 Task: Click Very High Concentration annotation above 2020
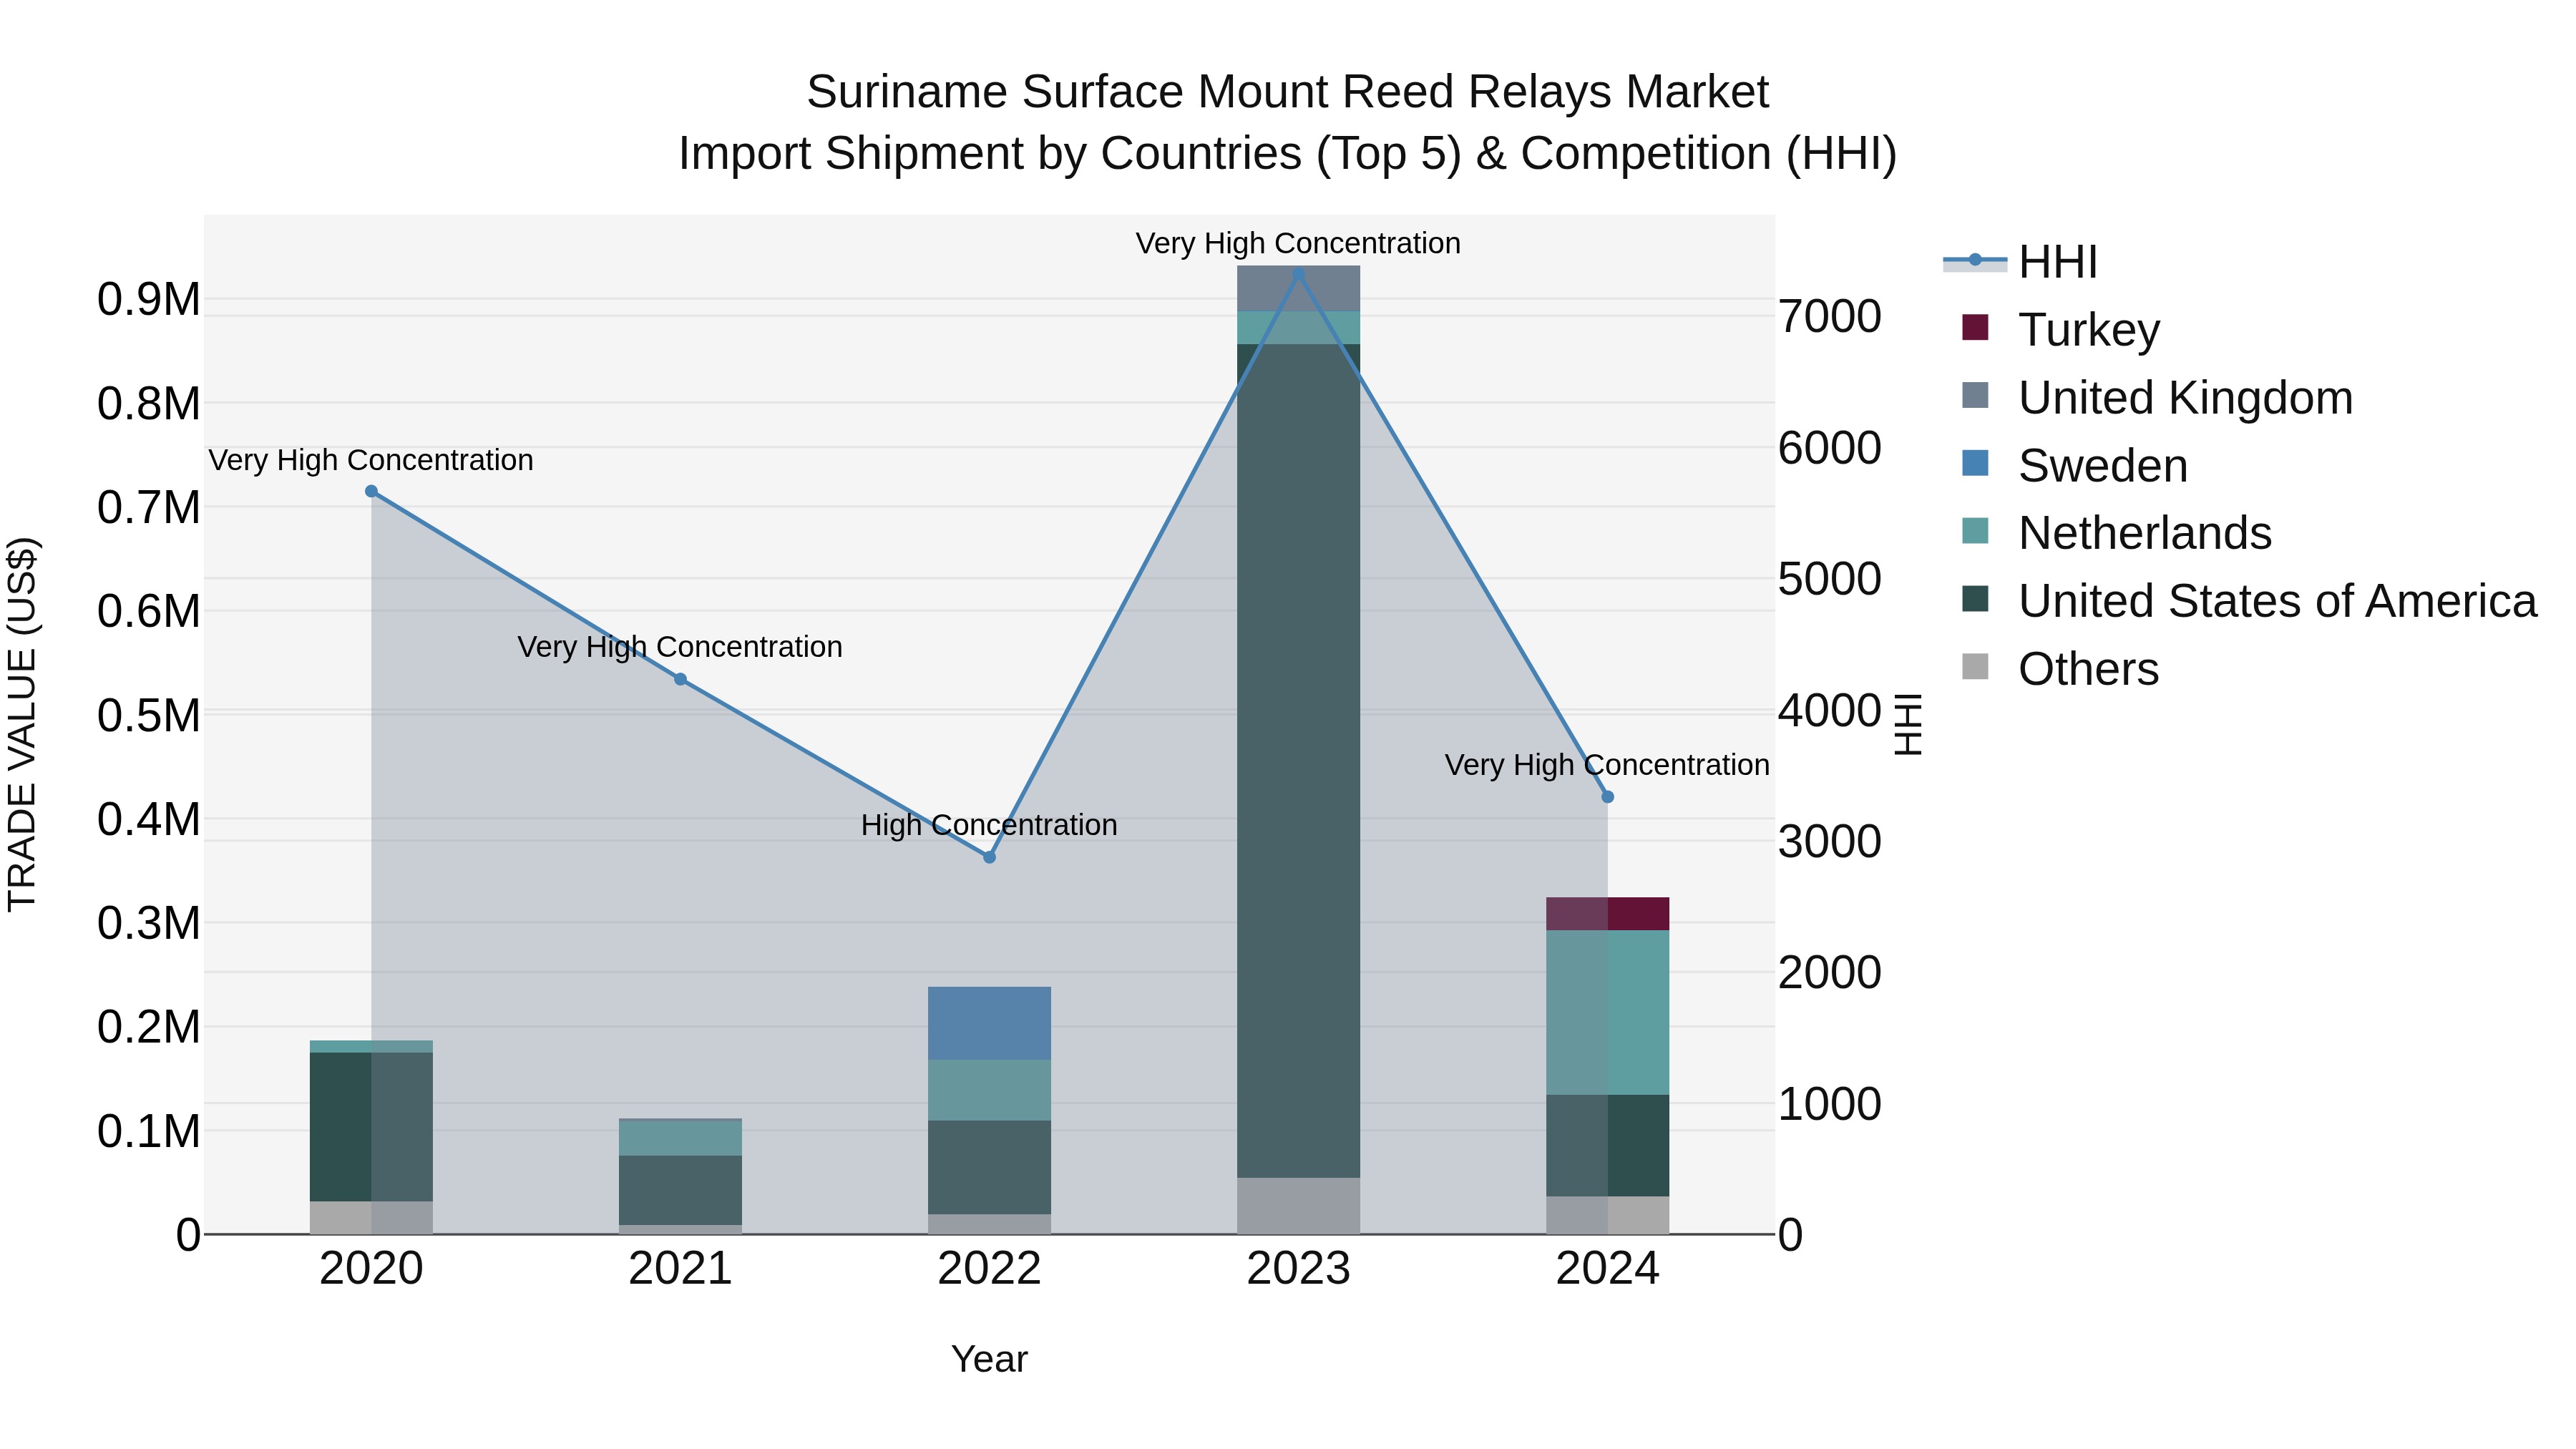(x=371, y=460)
